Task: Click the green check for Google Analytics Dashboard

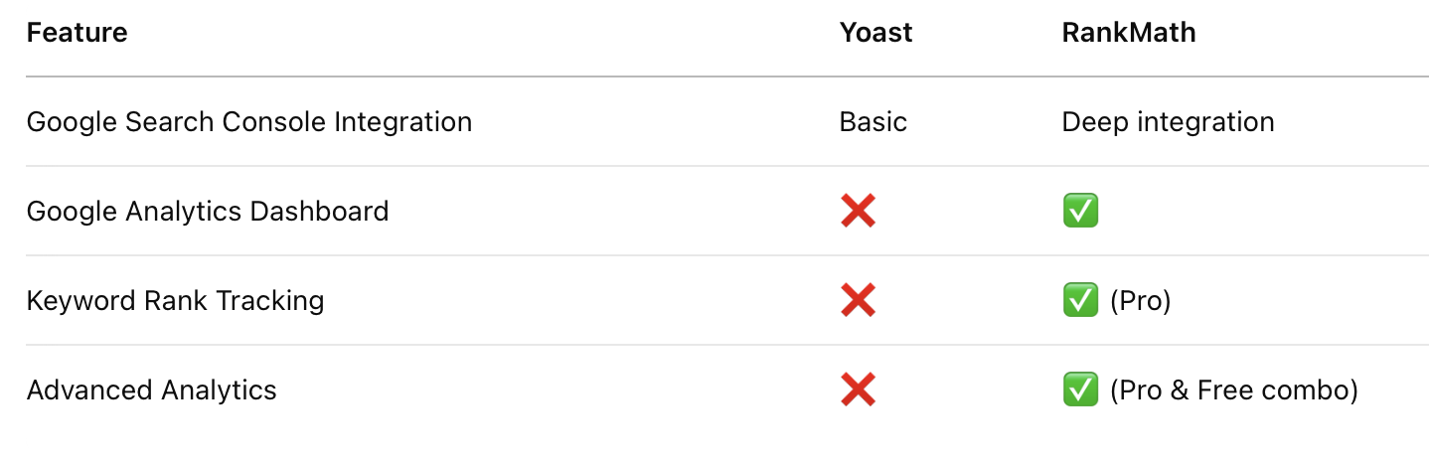Action: pyautogui.click(x=1080, y=211)
